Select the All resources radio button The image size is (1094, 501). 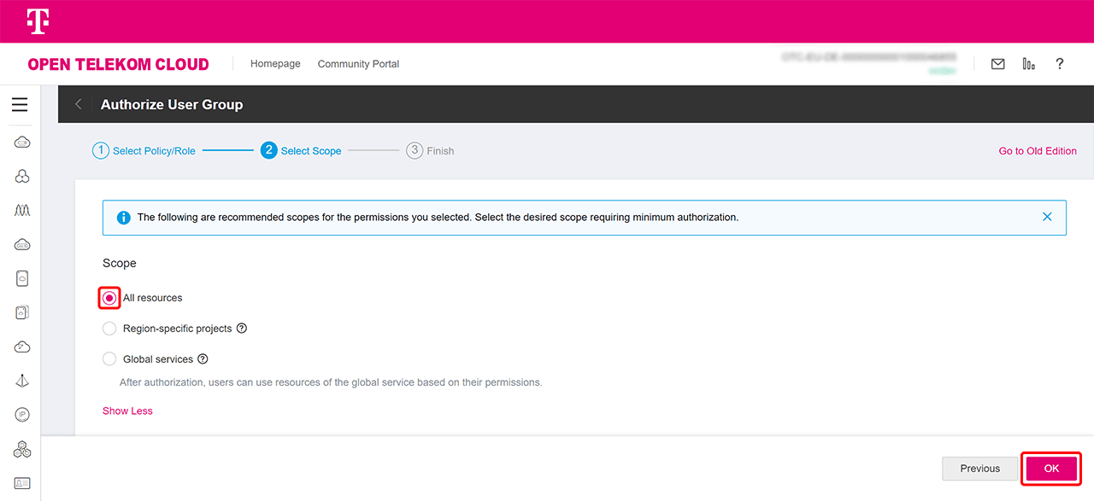[109, 298]
